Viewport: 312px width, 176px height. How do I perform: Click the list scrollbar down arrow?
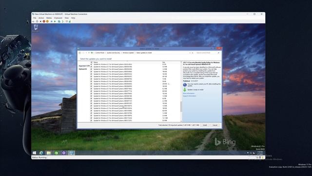point(181,121)
